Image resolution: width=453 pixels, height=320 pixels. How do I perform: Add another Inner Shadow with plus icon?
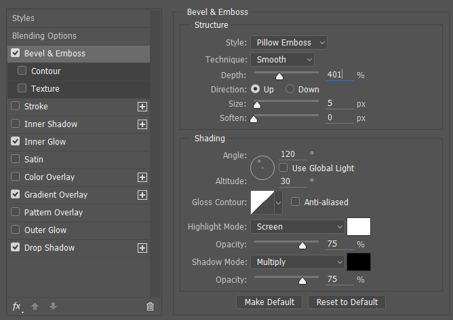tap(142, 124)
